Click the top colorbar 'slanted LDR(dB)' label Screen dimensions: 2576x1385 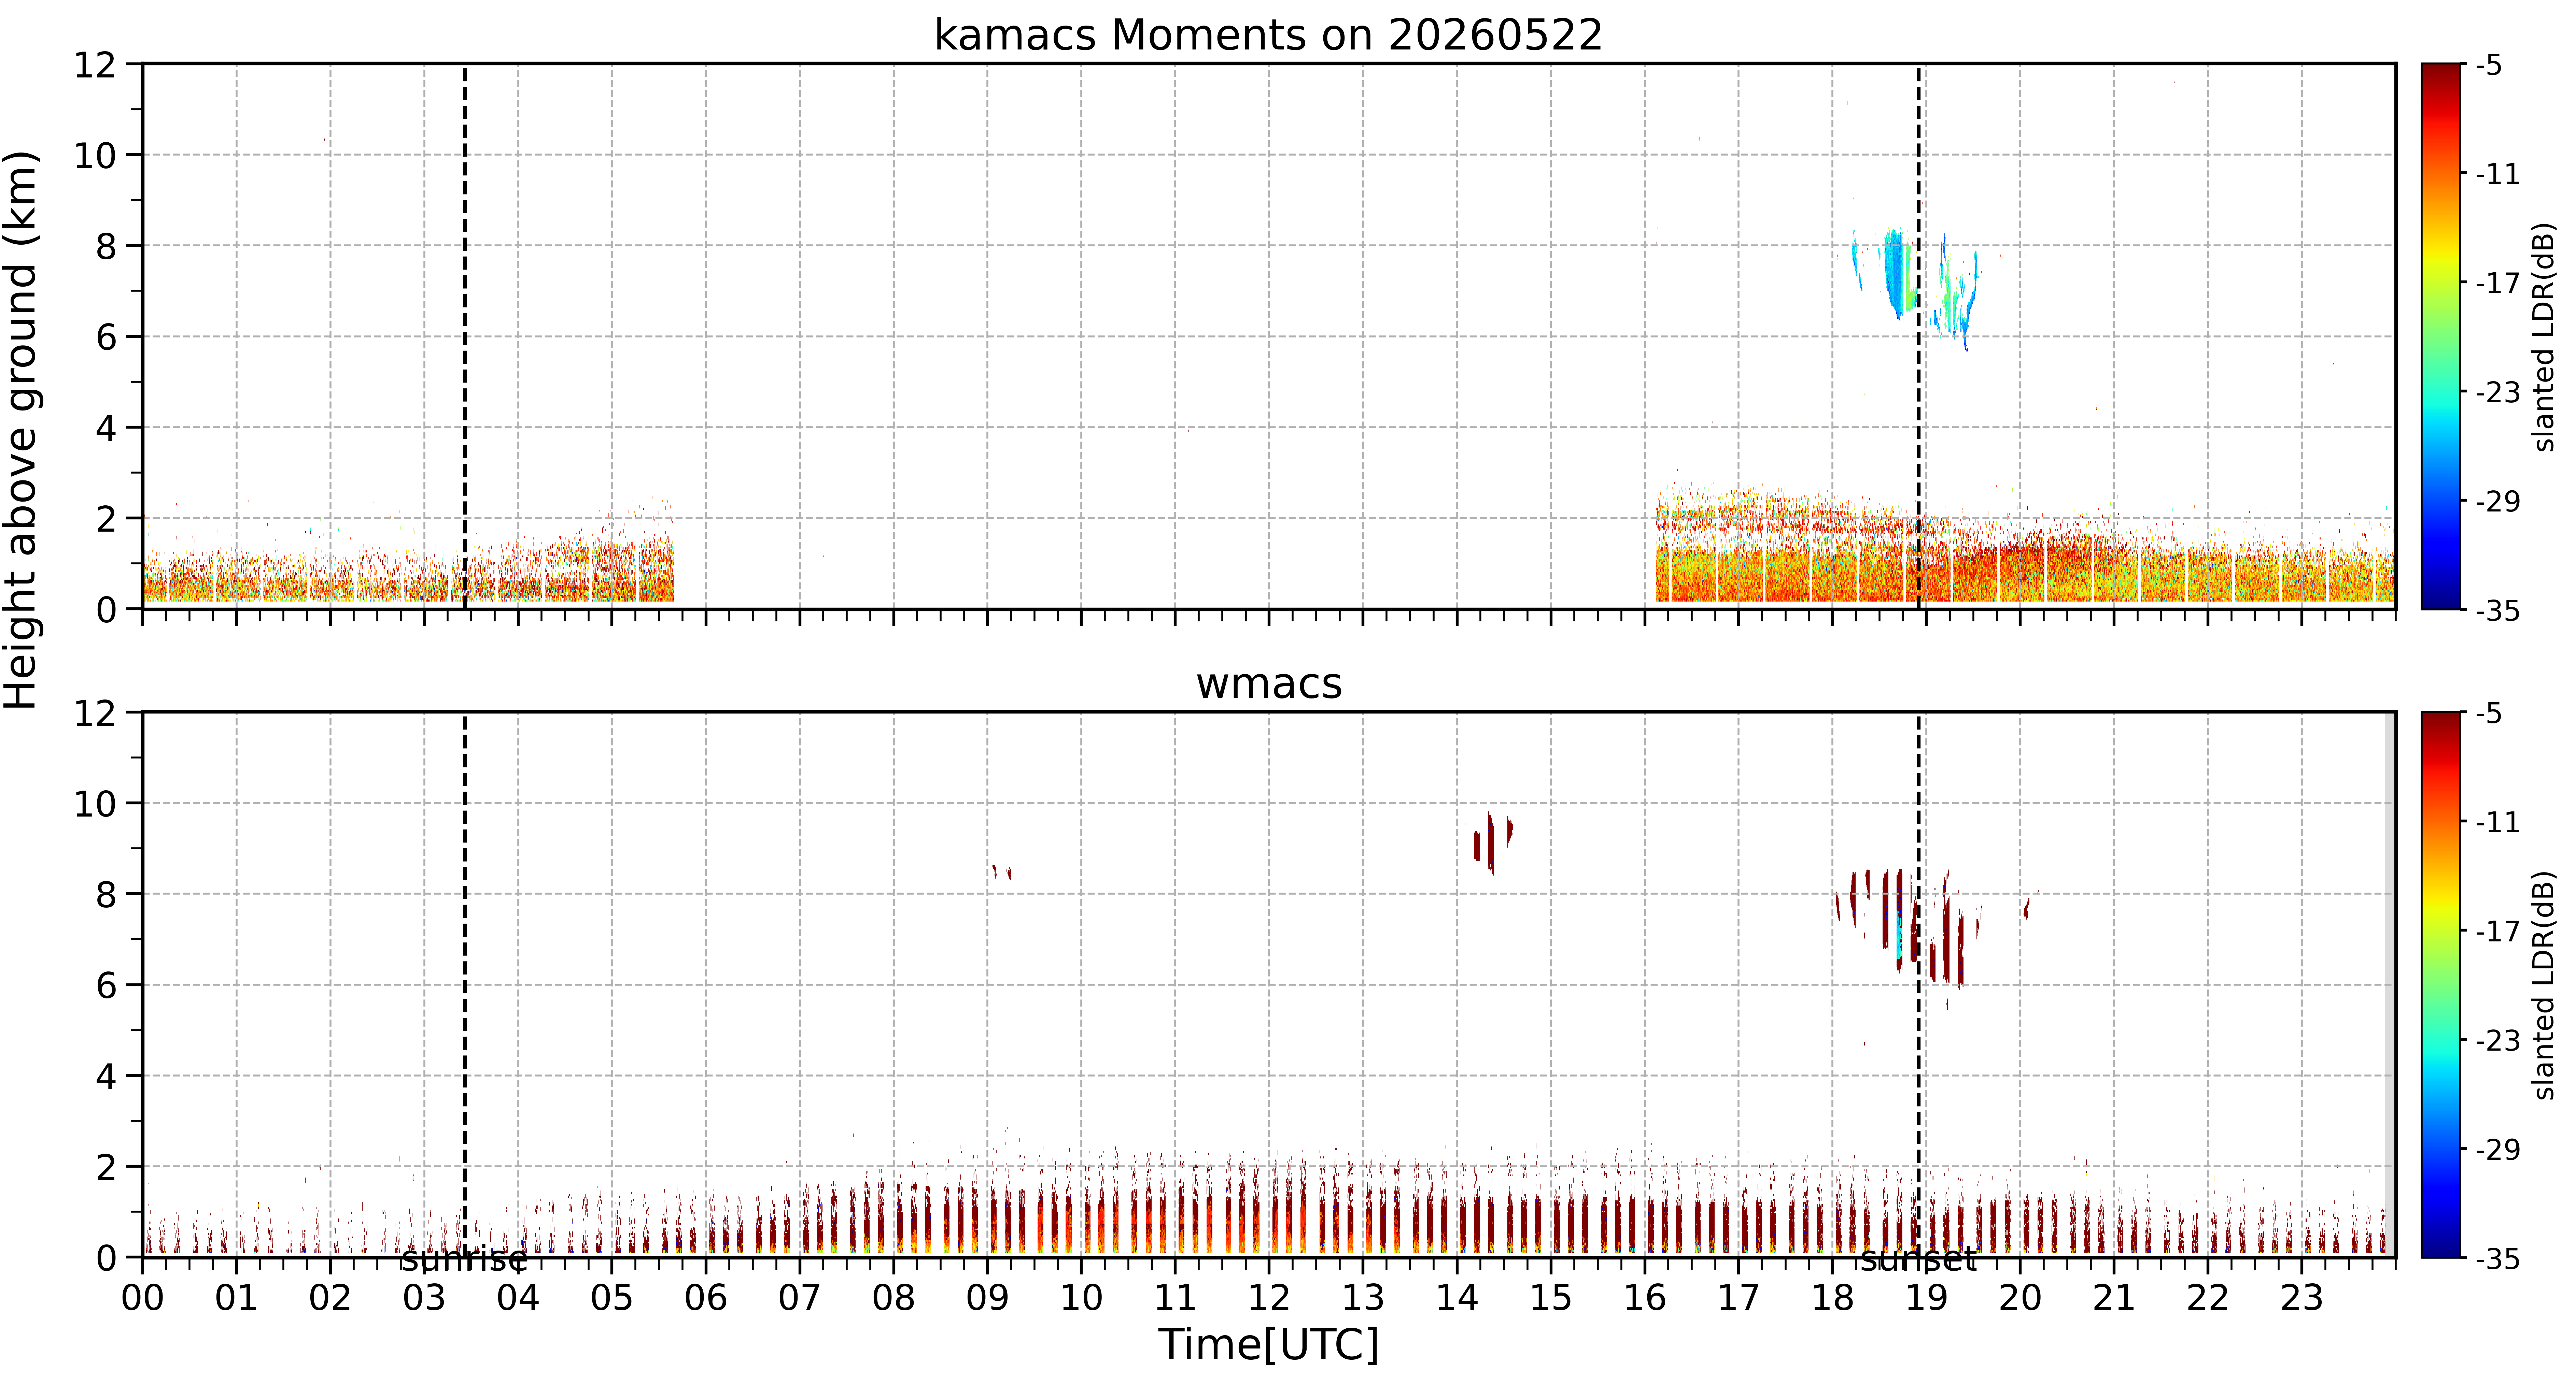click(2544, 337)
